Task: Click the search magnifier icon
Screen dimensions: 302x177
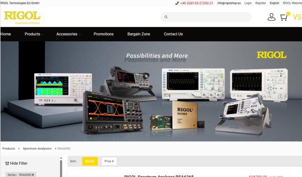Action: [x=166, y=17]
